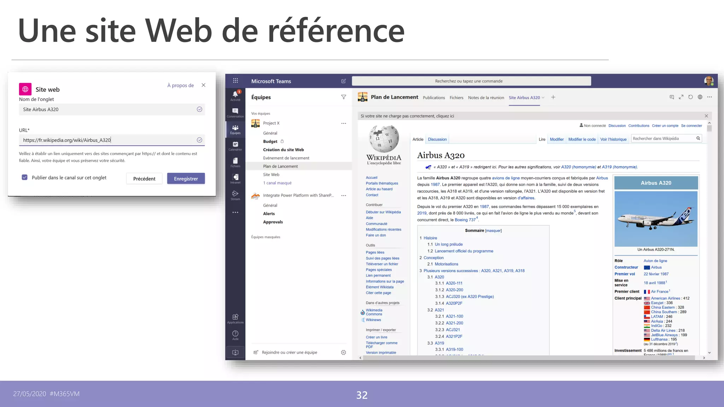Image resolution: width=724 pixels, height=407 pixels.
Task: Open Wikipedia Voir l'historique tab
Action: point(613,139)
